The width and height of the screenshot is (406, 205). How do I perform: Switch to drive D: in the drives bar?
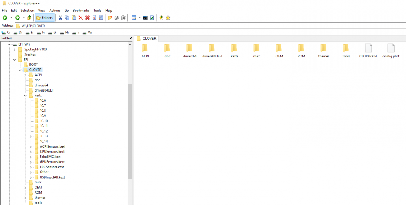tap(18, 33)
